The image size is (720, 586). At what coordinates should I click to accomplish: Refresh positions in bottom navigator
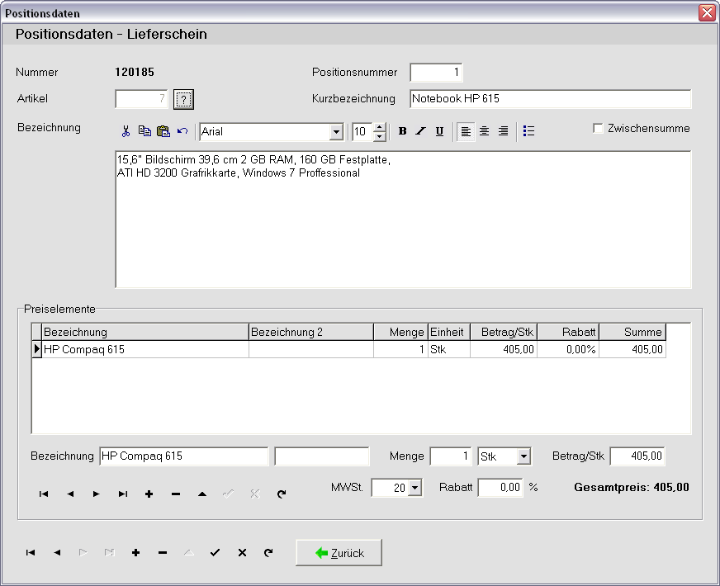pyautogui.click(x=268, y=552)
